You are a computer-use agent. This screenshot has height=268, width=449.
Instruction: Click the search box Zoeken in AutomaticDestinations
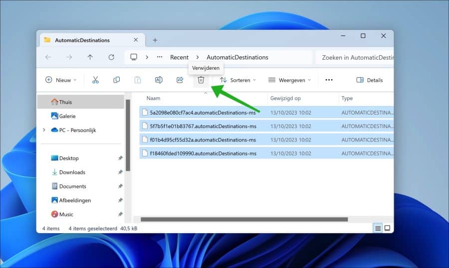[x=355, y=57]
